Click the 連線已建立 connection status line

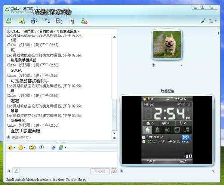point(21,138)
